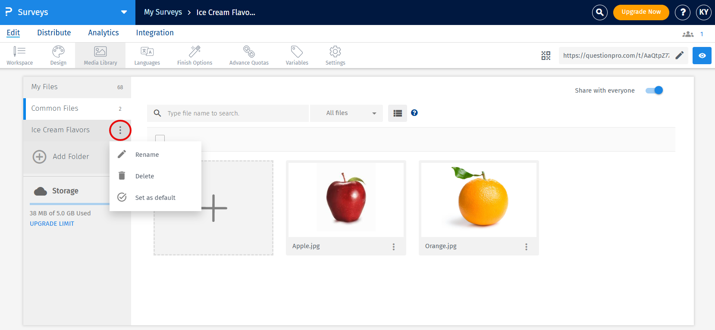The width and height of the screenshot is (715, 330).
Task: Click the Storage cloud icon
Action: [x=41, y=191]
